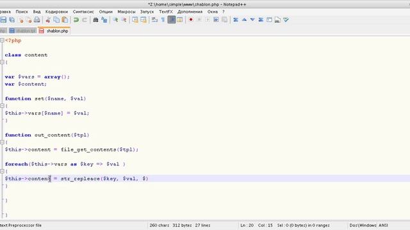The height and width of the screenshot is (230, 410).
Task: Click the Copy toolbar icon
Action: [56, 20]
